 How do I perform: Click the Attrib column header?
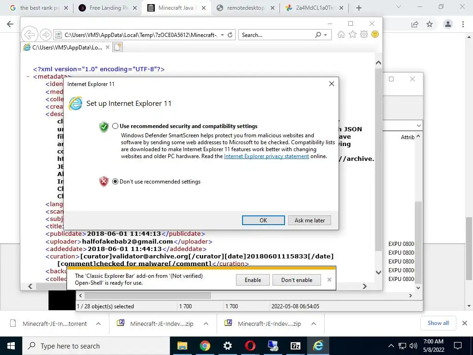[407, 137]
